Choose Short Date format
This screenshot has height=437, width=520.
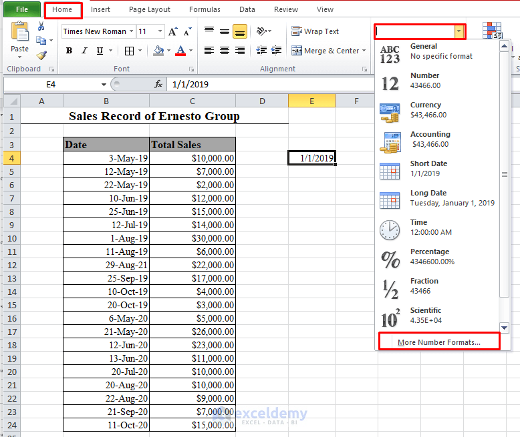(x=437, y=170)
